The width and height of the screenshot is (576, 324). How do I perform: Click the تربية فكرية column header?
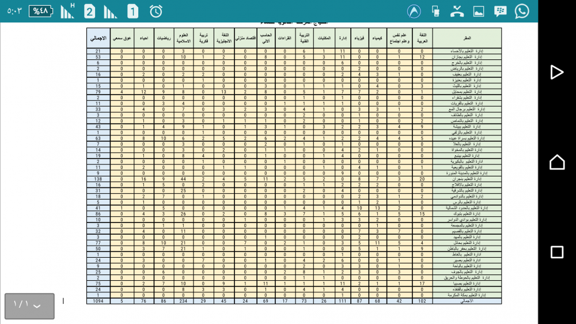[x=203, y=38]
